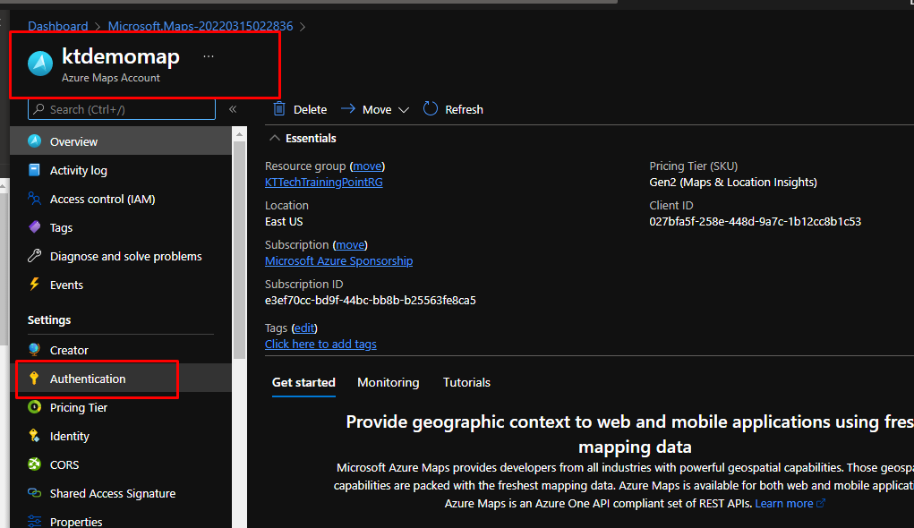
Task: Open Shared Access Signature settings
Action: click(x=121, y=492)
